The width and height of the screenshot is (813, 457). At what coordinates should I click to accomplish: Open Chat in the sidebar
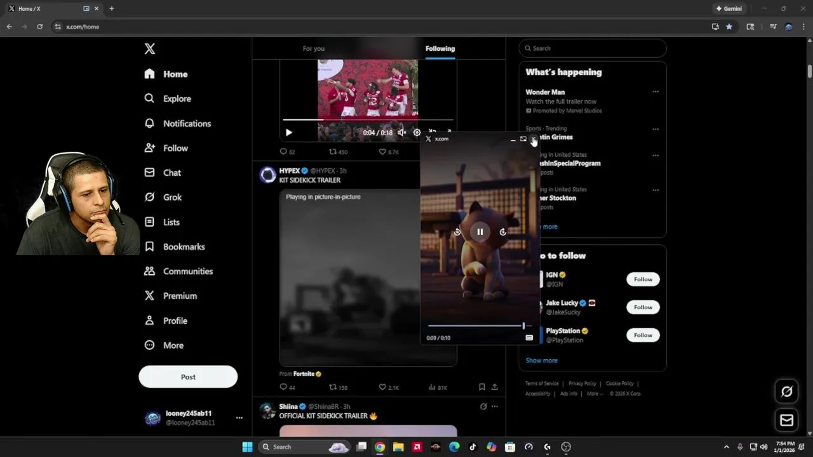[163, 173]
